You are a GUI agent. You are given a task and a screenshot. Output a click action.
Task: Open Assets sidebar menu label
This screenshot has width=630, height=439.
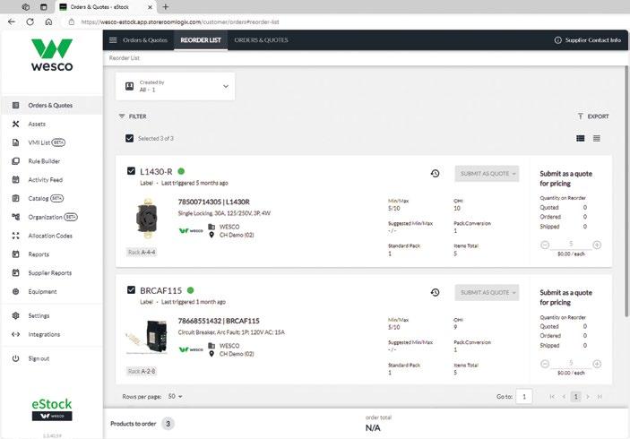coord(37,125)
